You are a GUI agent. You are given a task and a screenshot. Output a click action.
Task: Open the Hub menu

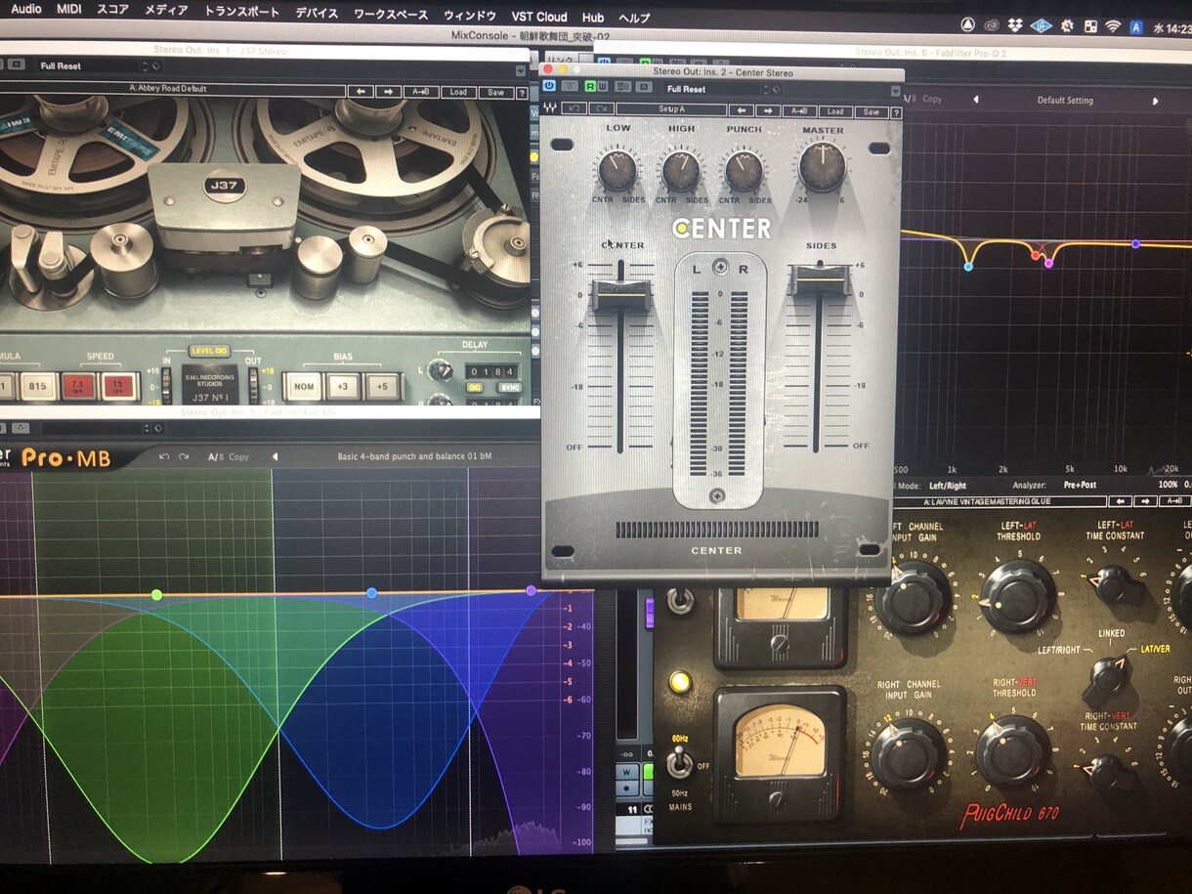592,17
